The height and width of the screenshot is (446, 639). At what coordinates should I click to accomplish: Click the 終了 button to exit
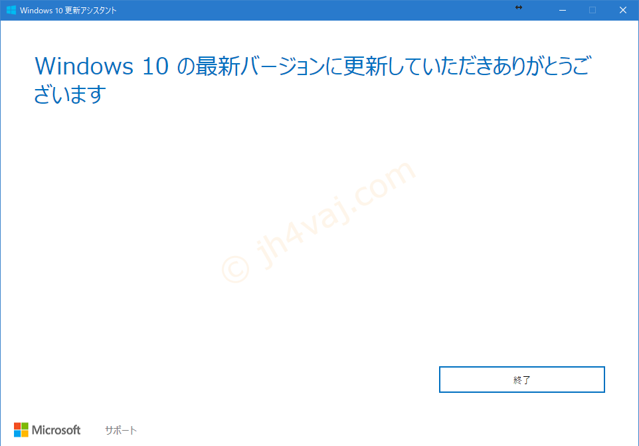pos(521,380)
